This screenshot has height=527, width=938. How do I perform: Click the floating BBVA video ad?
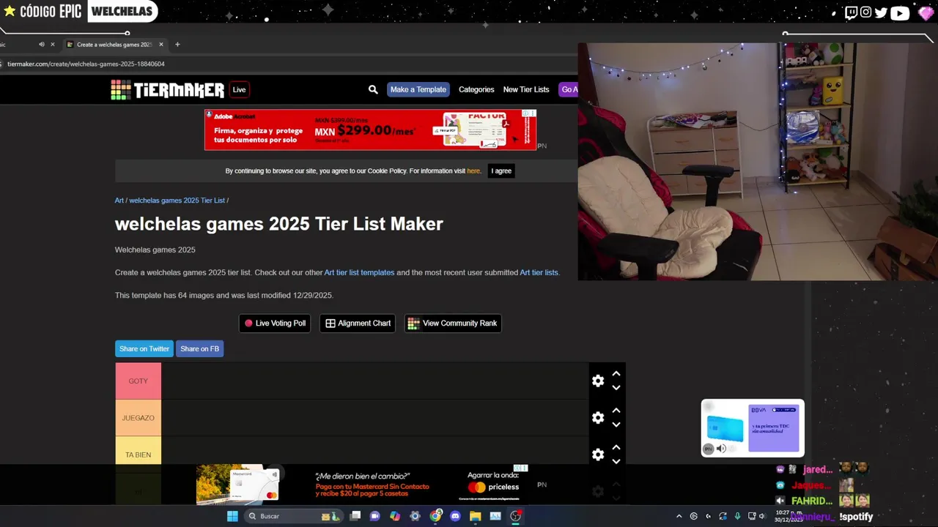point(753,428)
